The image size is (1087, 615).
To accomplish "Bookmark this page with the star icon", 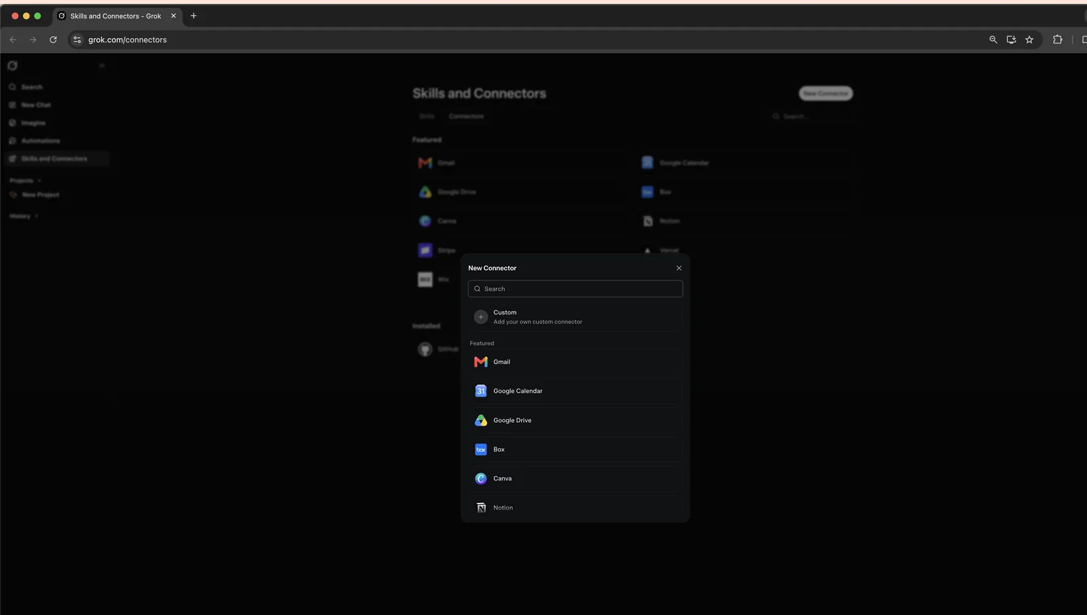I will (x=1029, y=39).
